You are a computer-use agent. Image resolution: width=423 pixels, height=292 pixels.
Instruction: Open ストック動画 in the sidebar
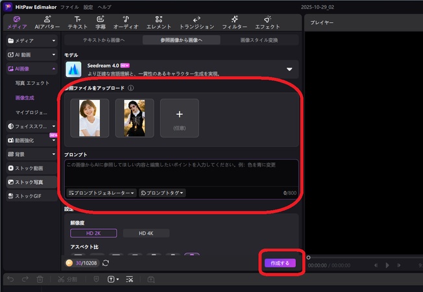(32, 168)
